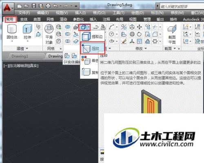Open the Extract Edges dropdown arrow
Viewport: 204px width, 163px height.
click(x=89, y=27)
